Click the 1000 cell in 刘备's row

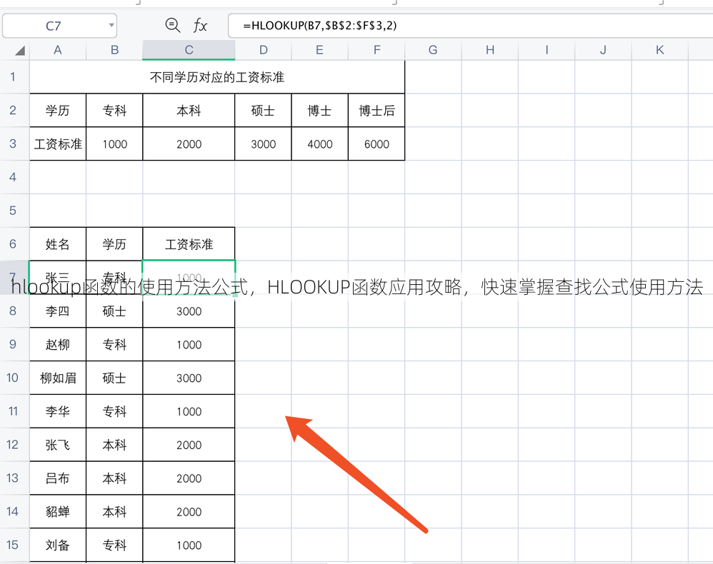click(x=189, y=545)
